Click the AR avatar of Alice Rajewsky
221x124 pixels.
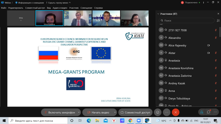[161, 45]
